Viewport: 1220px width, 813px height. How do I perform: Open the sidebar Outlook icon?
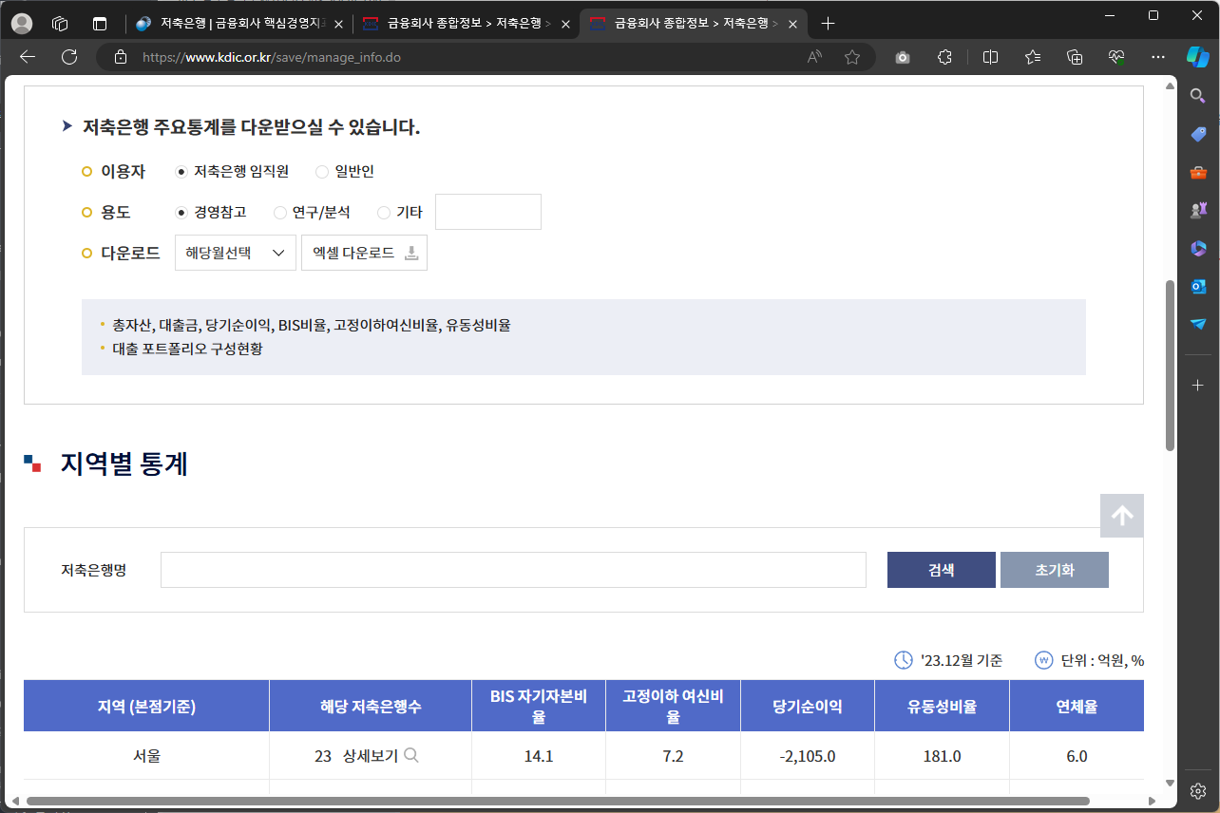click(1198, 286)
